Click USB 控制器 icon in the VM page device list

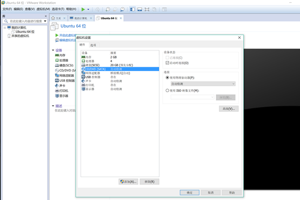[57, 80]
